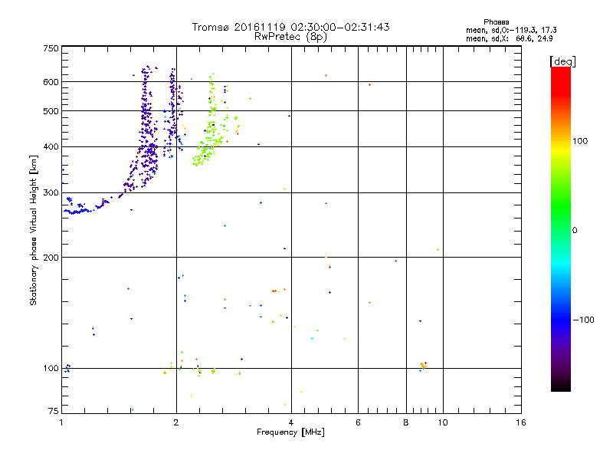The image size is (613, 460).
Task: Click the colorbar '-100' tick label
Action: click(x=583, y=320)
